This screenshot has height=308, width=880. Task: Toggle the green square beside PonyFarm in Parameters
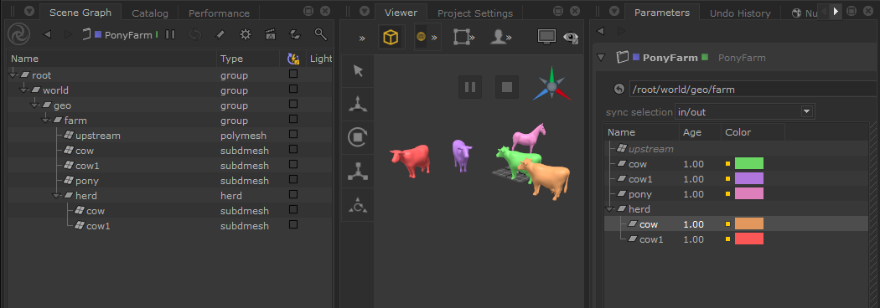[705, 57]
